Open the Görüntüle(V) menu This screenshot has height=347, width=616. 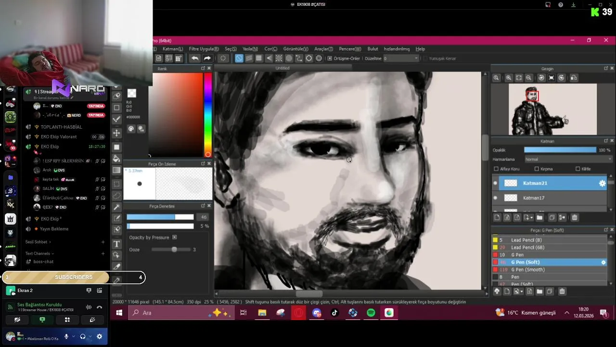(x=295, y=49)
